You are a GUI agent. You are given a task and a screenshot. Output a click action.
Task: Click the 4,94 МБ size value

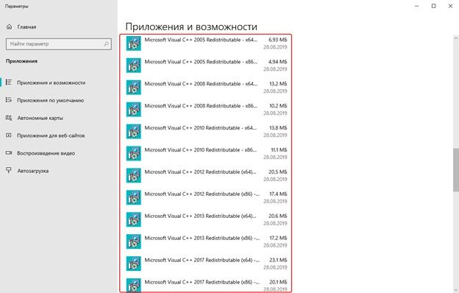[278, 62]
